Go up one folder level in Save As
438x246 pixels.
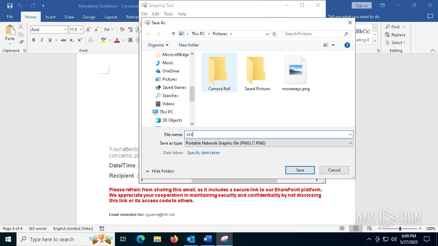[173, 34]
